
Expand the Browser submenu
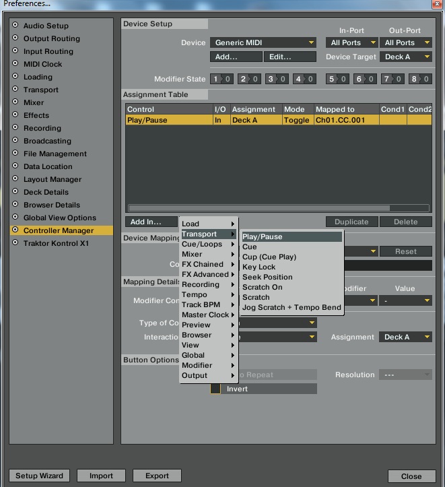[208, 335]
